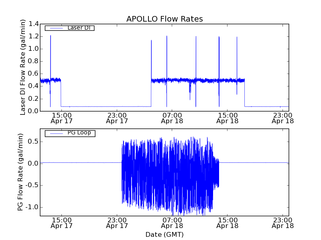Click the "Laser DI Flow Rate (gal/min)" axis label
321x240 pixels.
click(x=23, y=67)
